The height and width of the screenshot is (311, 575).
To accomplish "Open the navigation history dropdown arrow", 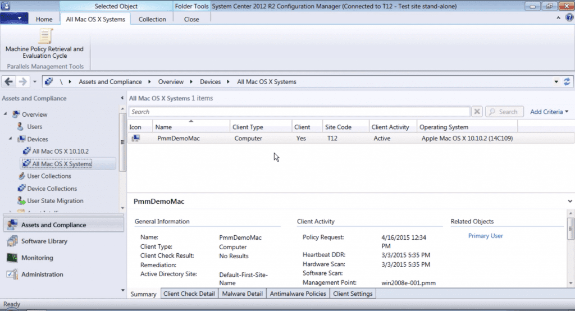I will tap(35, 82).
